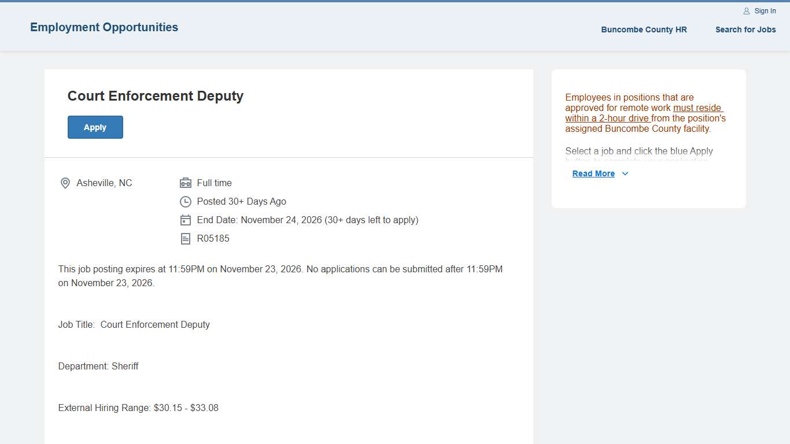Click the External Hiring Range line

click(x=138, y=408)
